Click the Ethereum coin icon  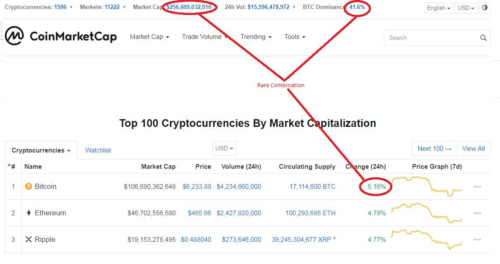click(29, 213)
